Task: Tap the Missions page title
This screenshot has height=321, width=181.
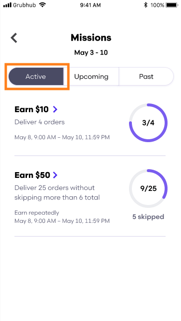Action: pyautogui.click(x=91, y=38)
